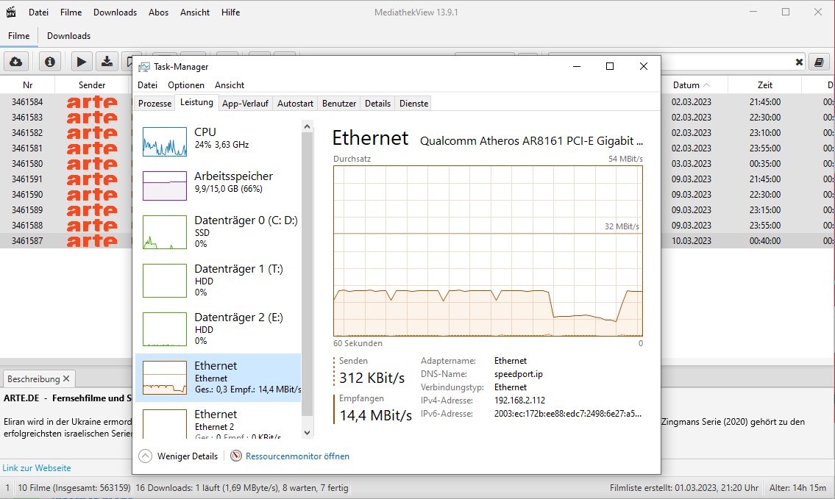Click the DNS-Name value speedport.ip
Image resolution: width=835 pixels, height=499 pixels.
[518, 374]
